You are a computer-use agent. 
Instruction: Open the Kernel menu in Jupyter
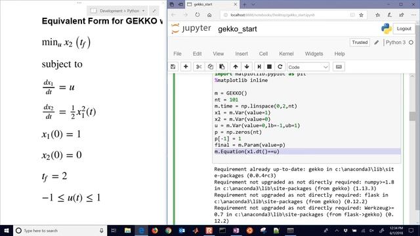pos(286,54)
